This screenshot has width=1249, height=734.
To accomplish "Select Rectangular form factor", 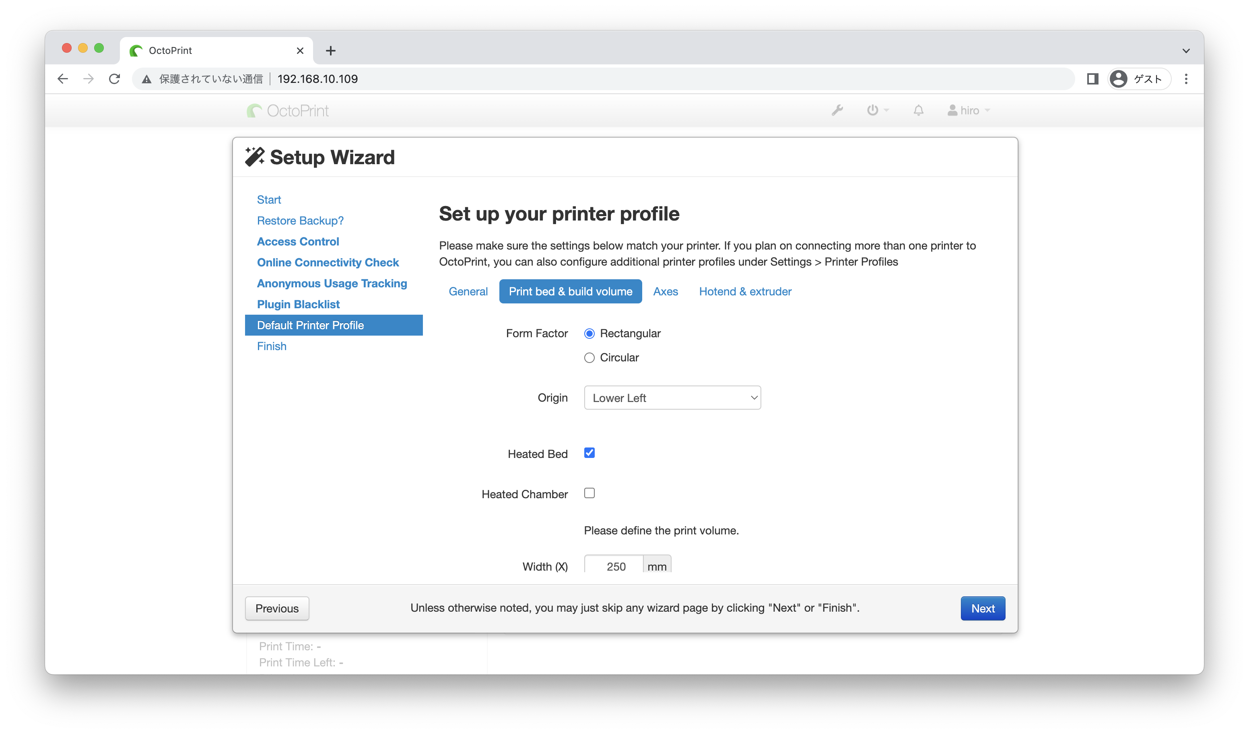I will 589,334.
